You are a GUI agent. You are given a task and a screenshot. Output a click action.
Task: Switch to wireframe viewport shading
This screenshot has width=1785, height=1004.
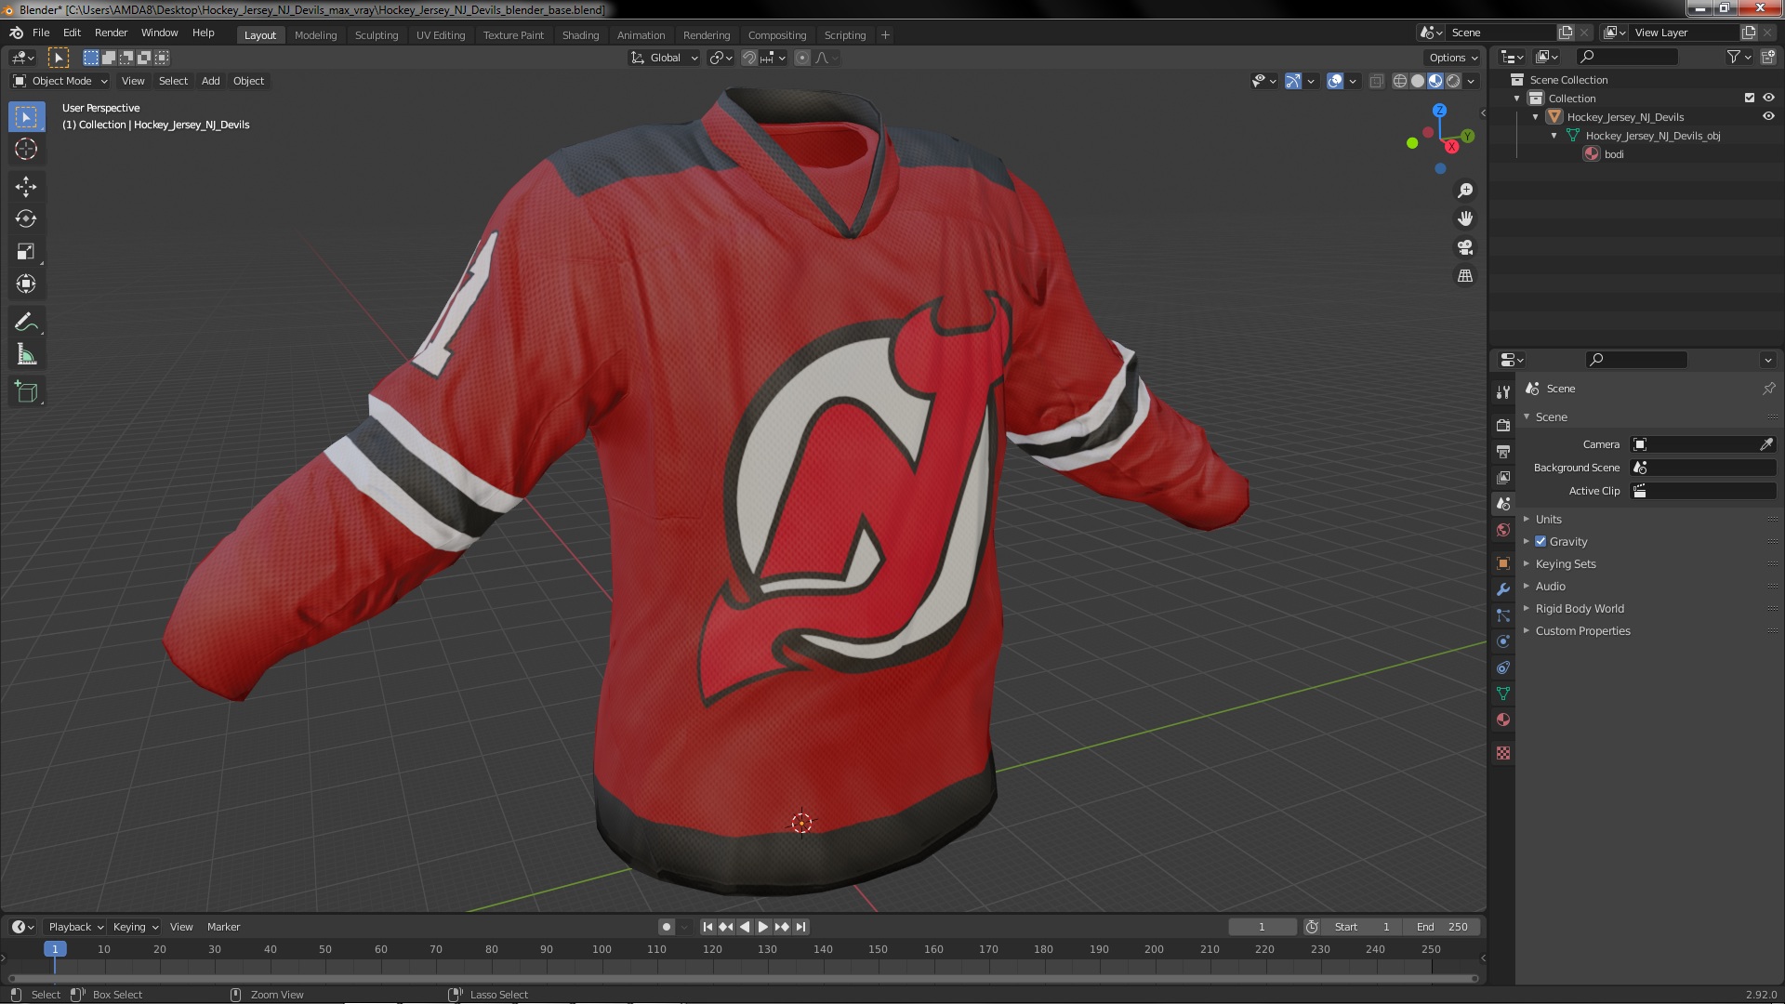1400,81
